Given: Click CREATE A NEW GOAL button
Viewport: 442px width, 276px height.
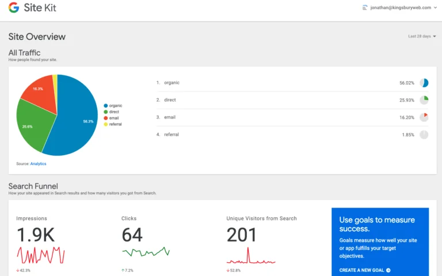Looking at the screenshot, I should pos(365,270).
